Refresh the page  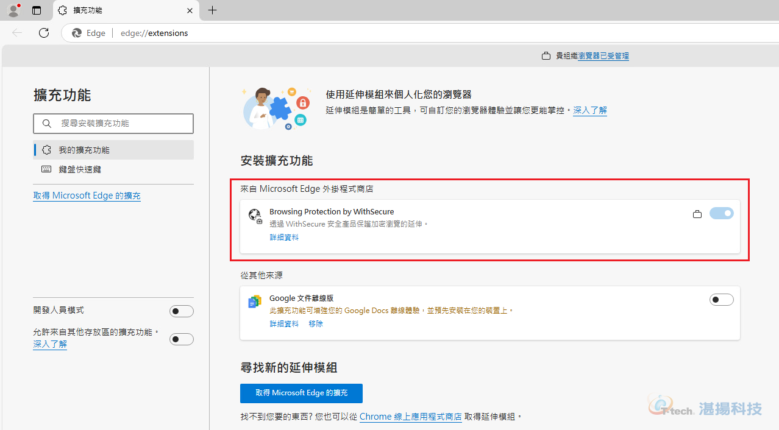tap(44, 33)
